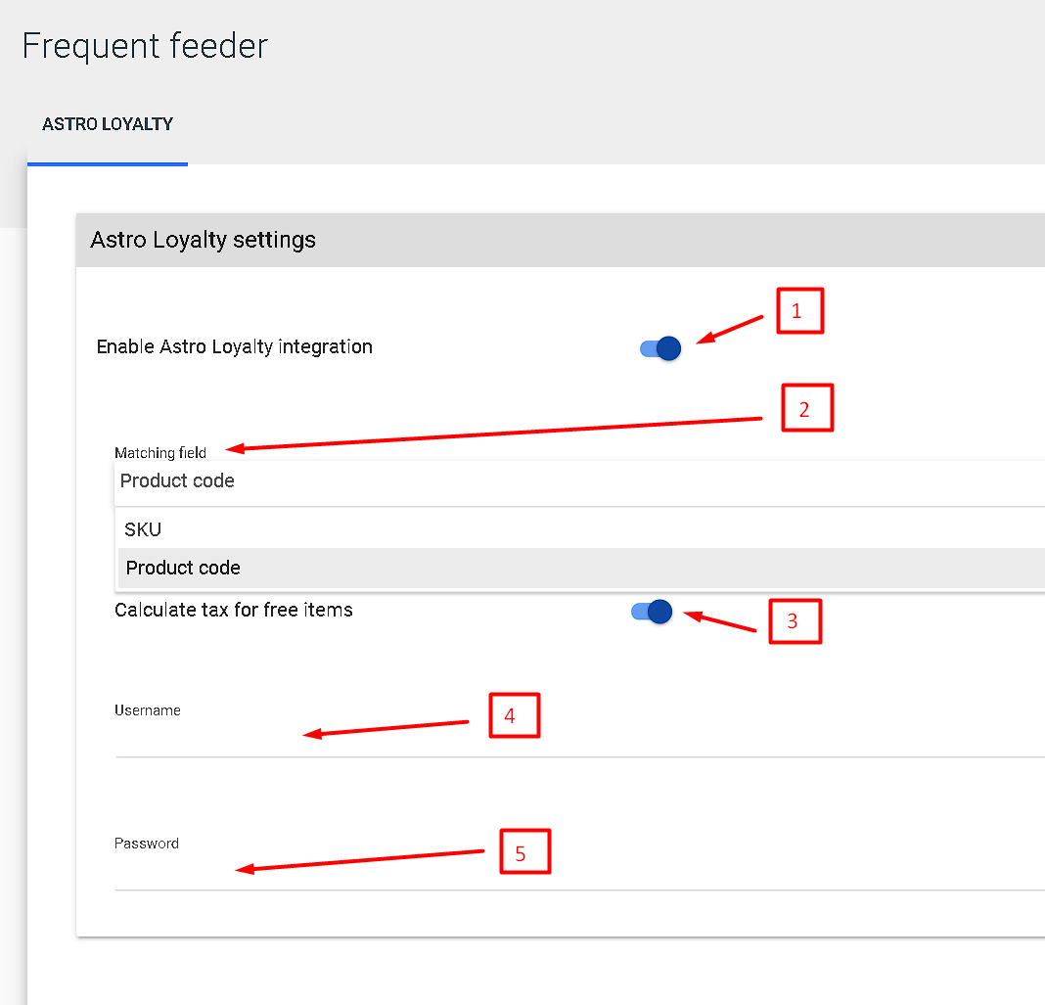Click the red annotation box numbered 2
1045x1005 pixels.
806,408
